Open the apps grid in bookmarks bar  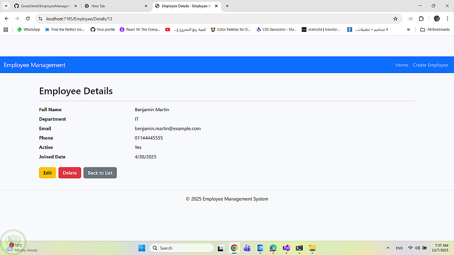(x=6, y=29)
